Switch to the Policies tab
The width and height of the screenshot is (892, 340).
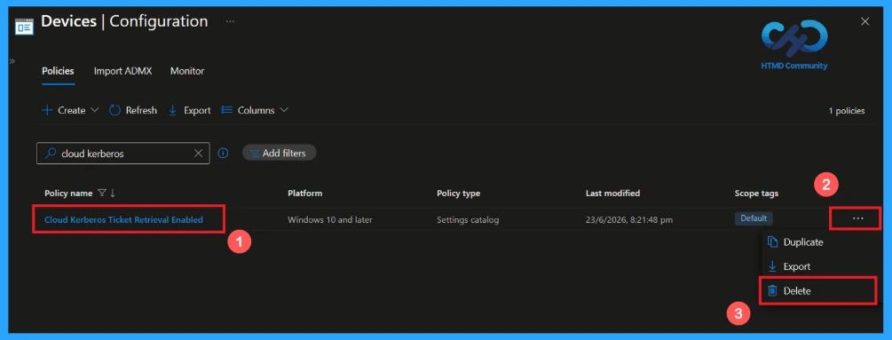tap(58, 71)
